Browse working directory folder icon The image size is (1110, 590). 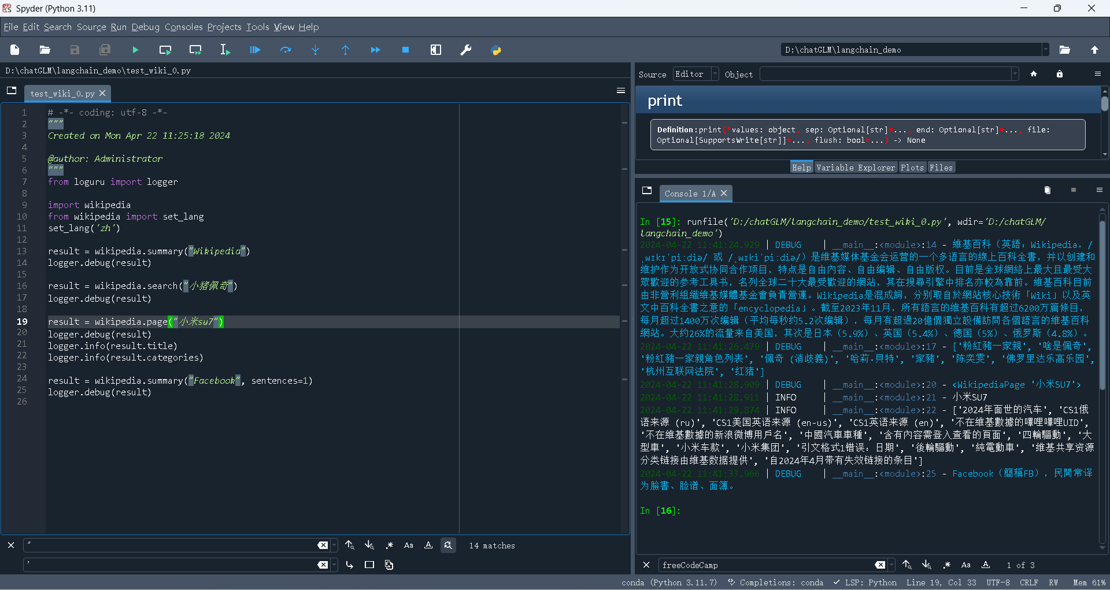(1065, 50)
